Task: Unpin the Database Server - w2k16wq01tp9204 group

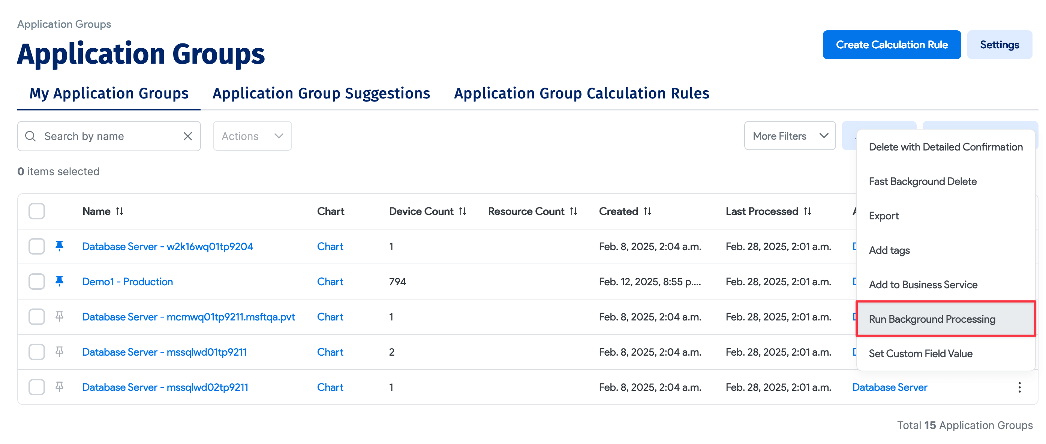Action: pos(59,246)
